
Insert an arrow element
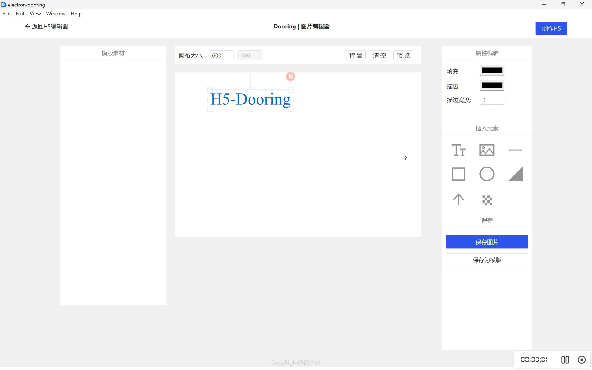[458, 200]
